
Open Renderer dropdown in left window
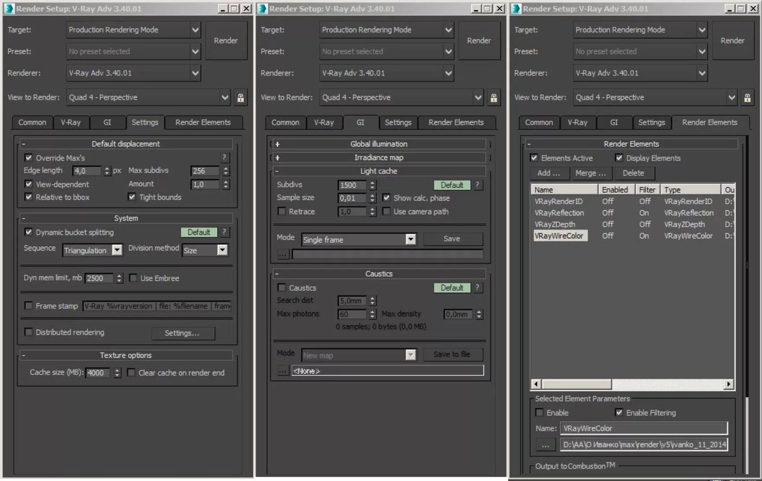click(133, 73)
